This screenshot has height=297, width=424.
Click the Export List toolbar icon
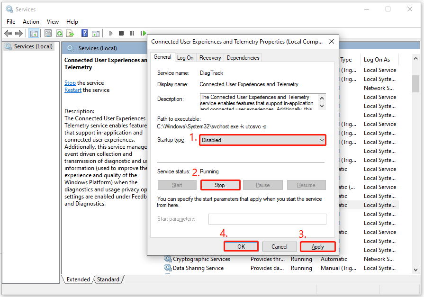click(70, 34)
